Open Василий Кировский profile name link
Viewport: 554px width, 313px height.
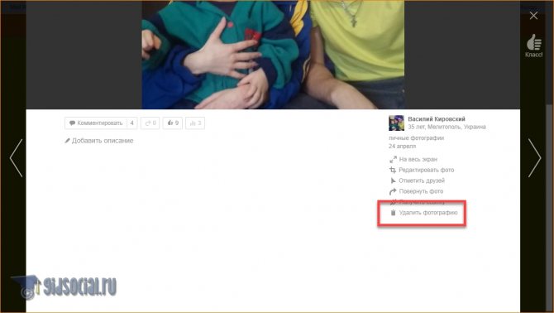pyautogui.click(x=437, y=119)
